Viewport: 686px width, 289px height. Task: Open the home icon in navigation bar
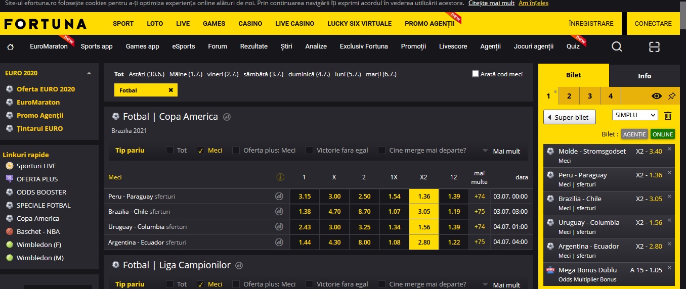coord(10,46)
